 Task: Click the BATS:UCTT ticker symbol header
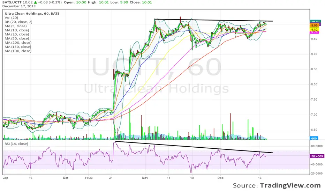coord(12,2)
